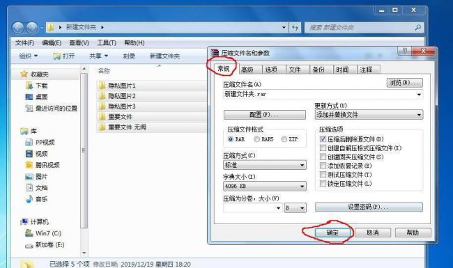Expand the 共享 toolbar dropdown
This screenshot has height=268, width=453.
pos(98,56)
